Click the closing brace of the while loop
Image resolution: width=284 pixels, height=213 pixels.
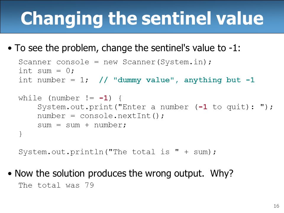coord(20,134)
